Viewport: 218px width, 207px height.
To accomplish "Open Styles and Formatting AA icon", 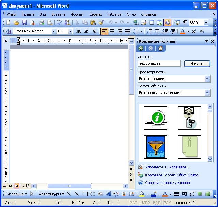I will point(9,31).
